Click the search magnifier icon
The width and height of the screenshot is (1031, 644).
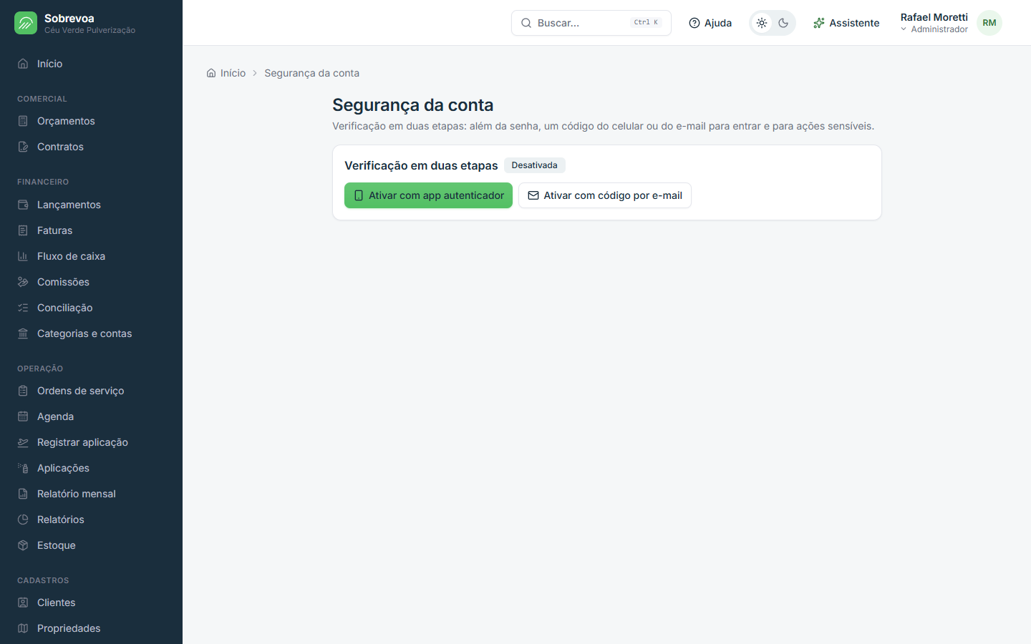pos(526,23)
